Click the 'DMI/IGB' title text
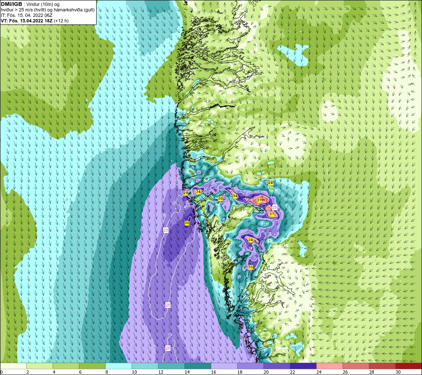 tap(11, 4)
